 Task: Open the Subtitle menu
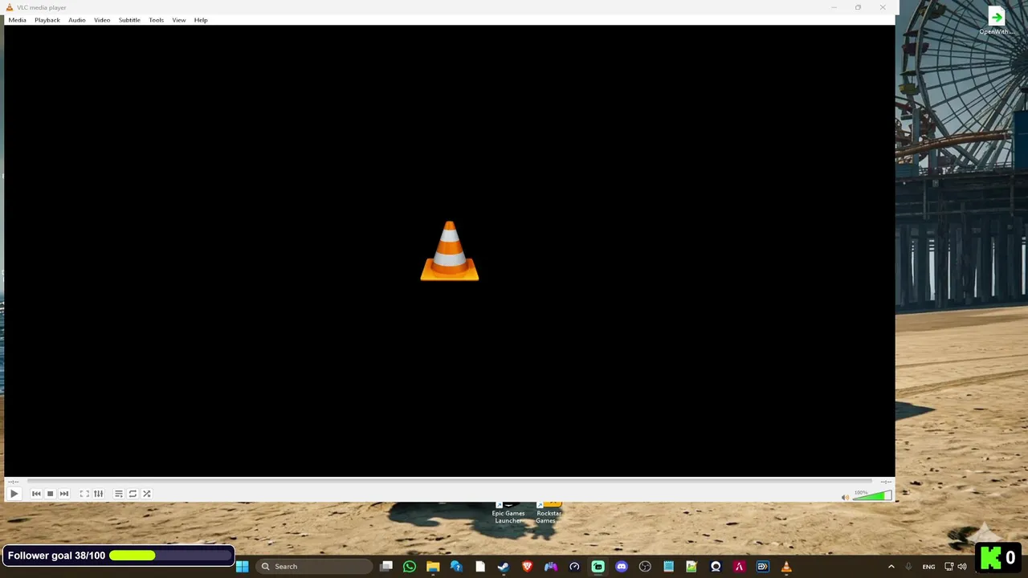[129, 20]
